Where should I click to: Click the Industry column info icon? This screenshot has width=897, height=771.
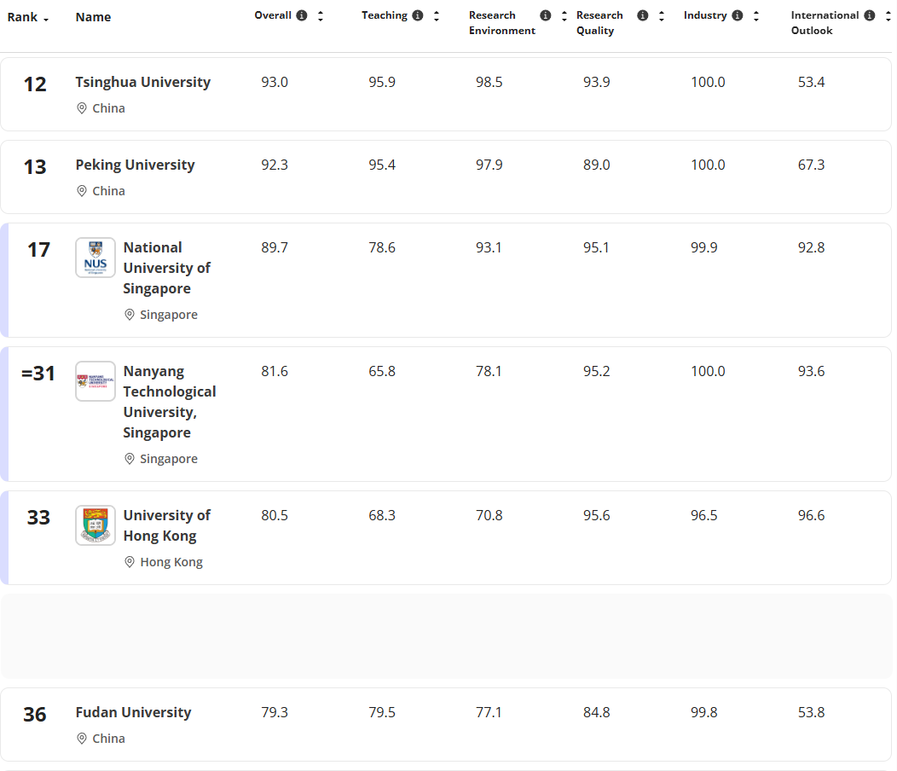[x=738, y=15]
